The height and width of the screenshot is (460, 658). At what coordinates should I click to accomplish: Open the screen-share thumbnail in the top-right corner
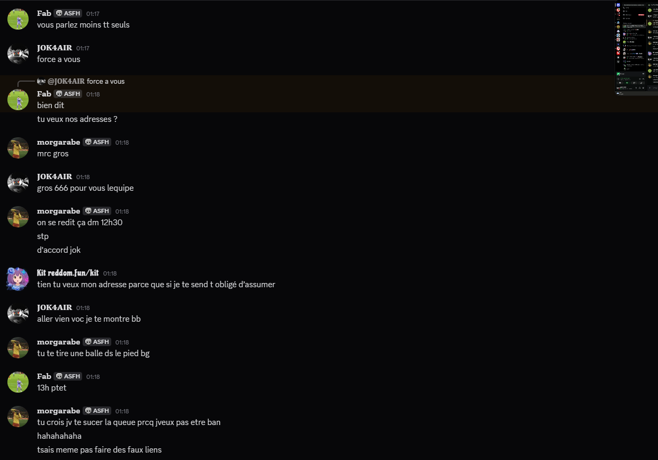[x=636, y=49]
